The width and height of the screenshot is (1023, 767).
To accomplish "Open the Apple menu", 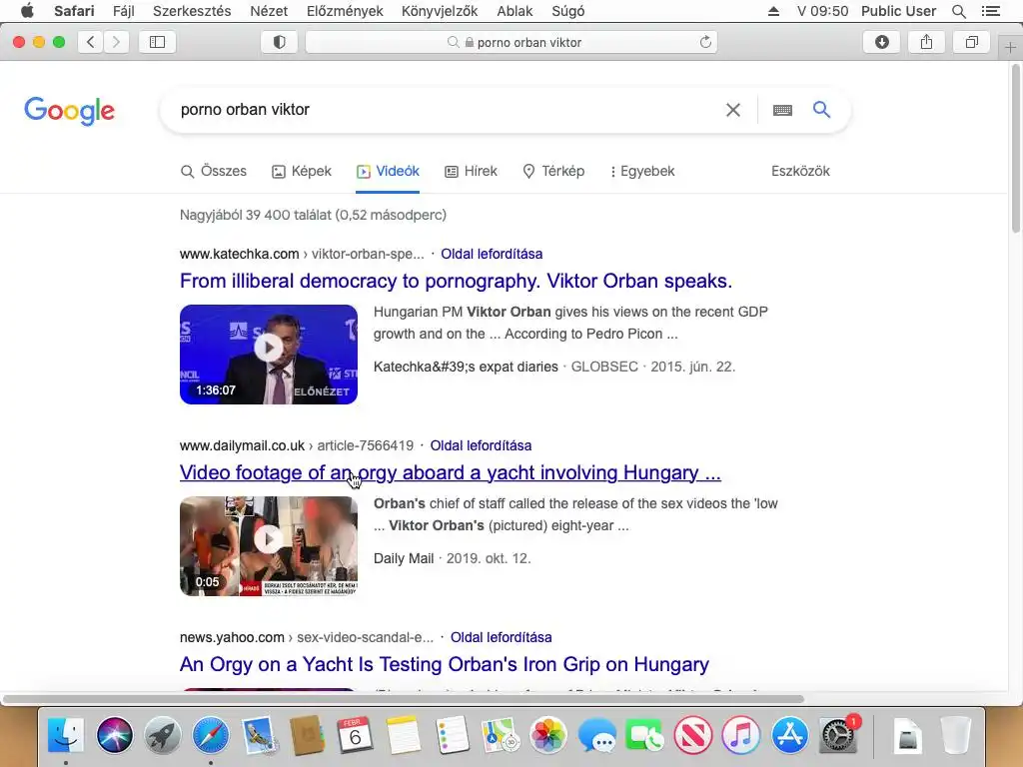I will tap(27, 10).
